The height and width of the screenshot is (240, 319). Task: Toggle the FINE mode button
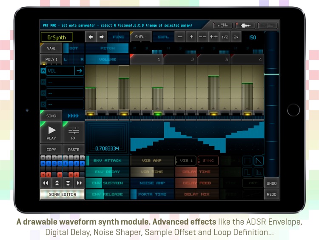[x=118, y=37]
